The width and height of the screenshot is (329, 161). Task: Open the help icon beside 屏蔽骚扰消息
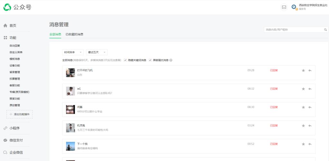pyautogui.click(x=171, y=60)
